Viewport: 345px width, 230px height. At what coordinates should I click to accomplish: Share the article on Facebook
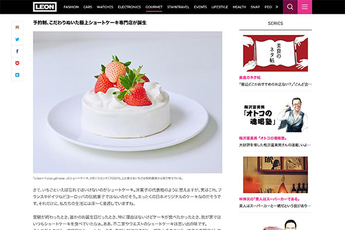pyautogui.click(x=17, y=51)
